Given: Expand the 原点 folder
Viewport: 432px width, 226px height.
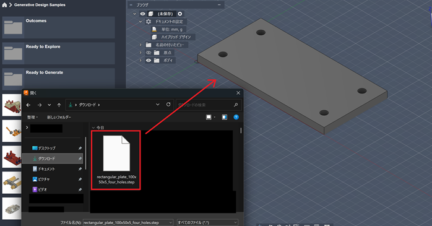Looking at the screenshot, I should (x=140, y=53).
